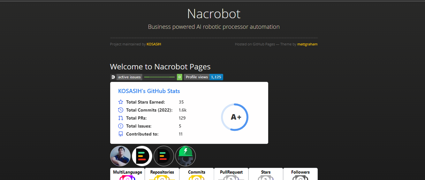Screen dimensions: 425x180
Task: Click the green issues count badge showing 0
Action: 179,77
